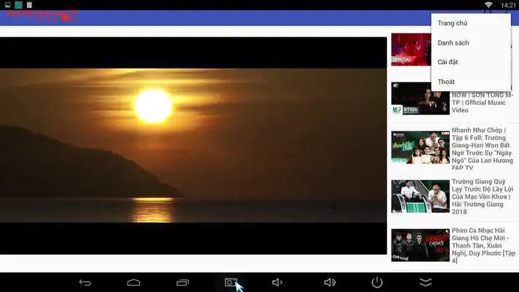Click the sunset video player

[x=193, y=146]
